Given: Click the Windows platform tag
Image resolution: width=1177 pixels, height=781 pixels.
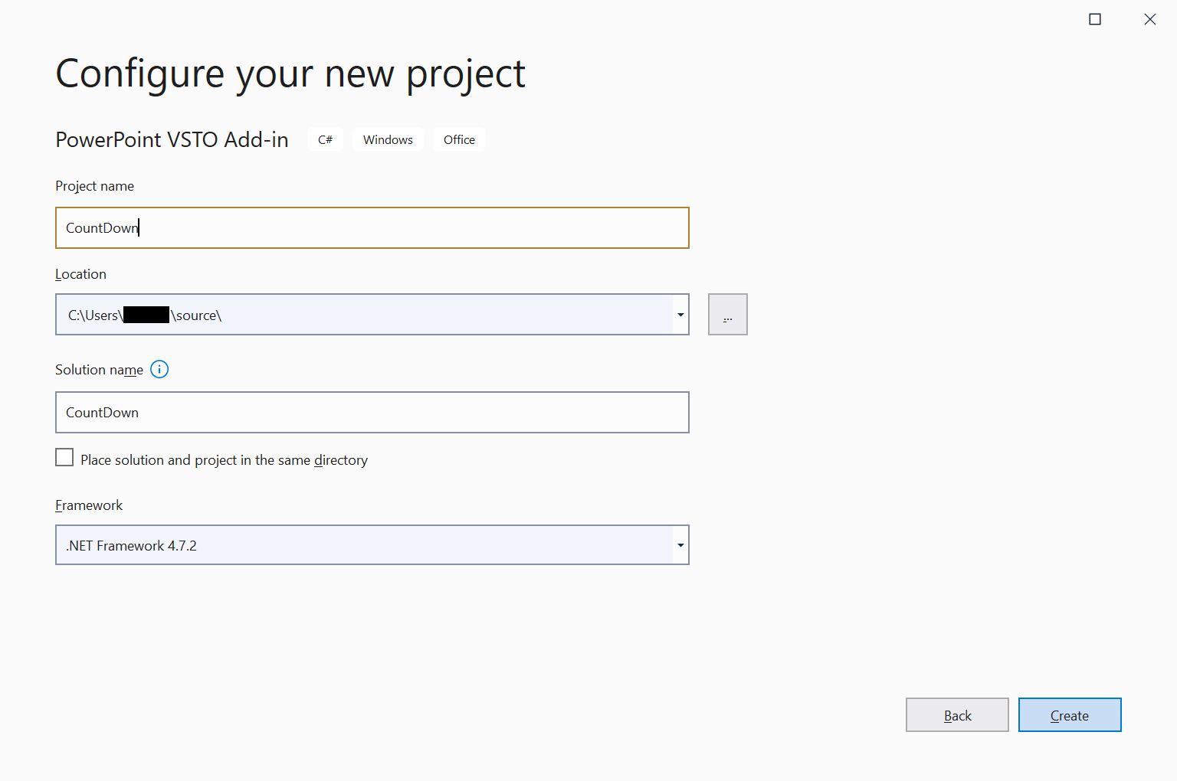Looking at the screenshot, I should coord(388,139).
